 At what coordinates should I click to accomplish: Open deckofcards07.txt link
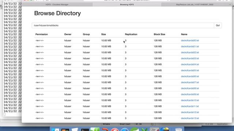(x=190, y=83)
